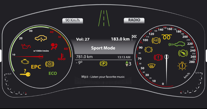Click the gear shift arrows beside 3
Screen dimensions: 207x109
(x=127, y=64)
